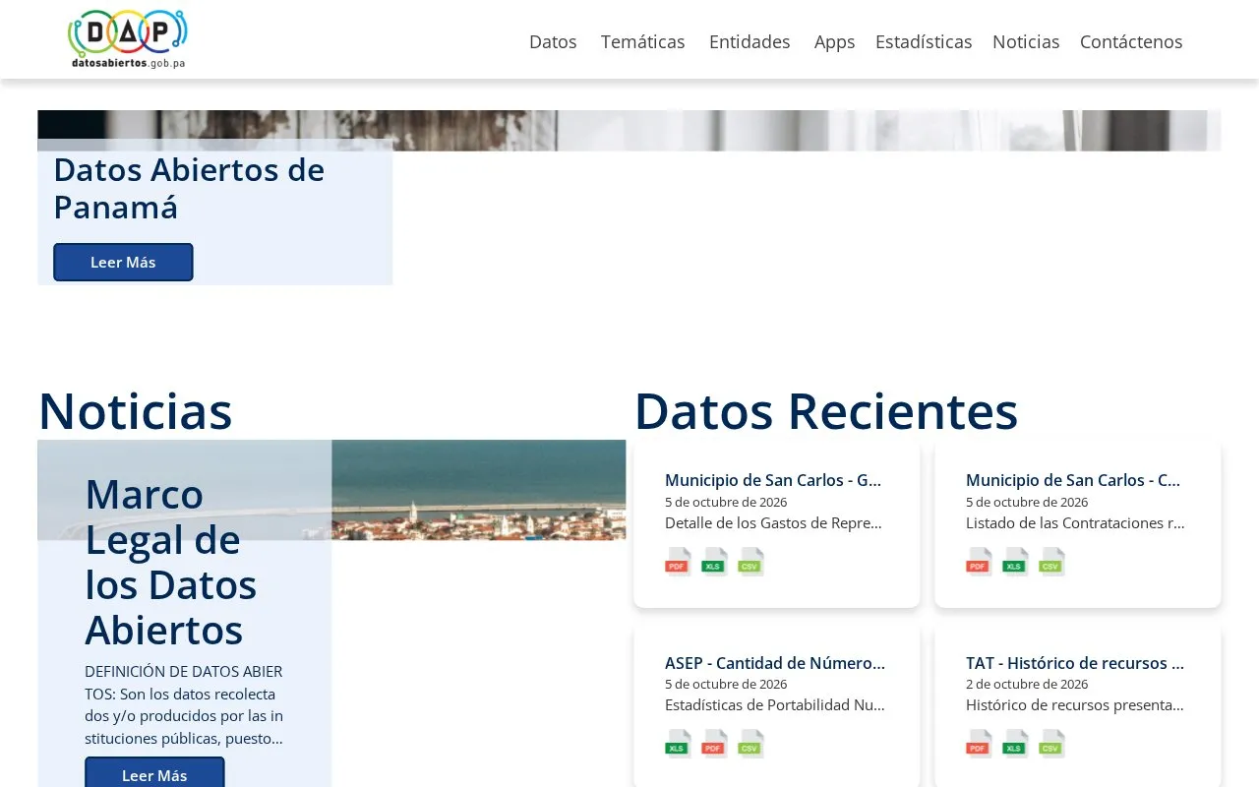Click Leer Más under Datos Abiertos de Panamá
The image size is (1259, 787).
click(x=123, y=262)
